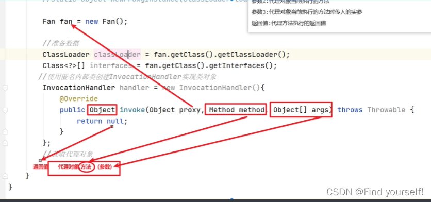Click the "throws" keyword
Viewport: 431px width, 202px height.
(350, 110)
